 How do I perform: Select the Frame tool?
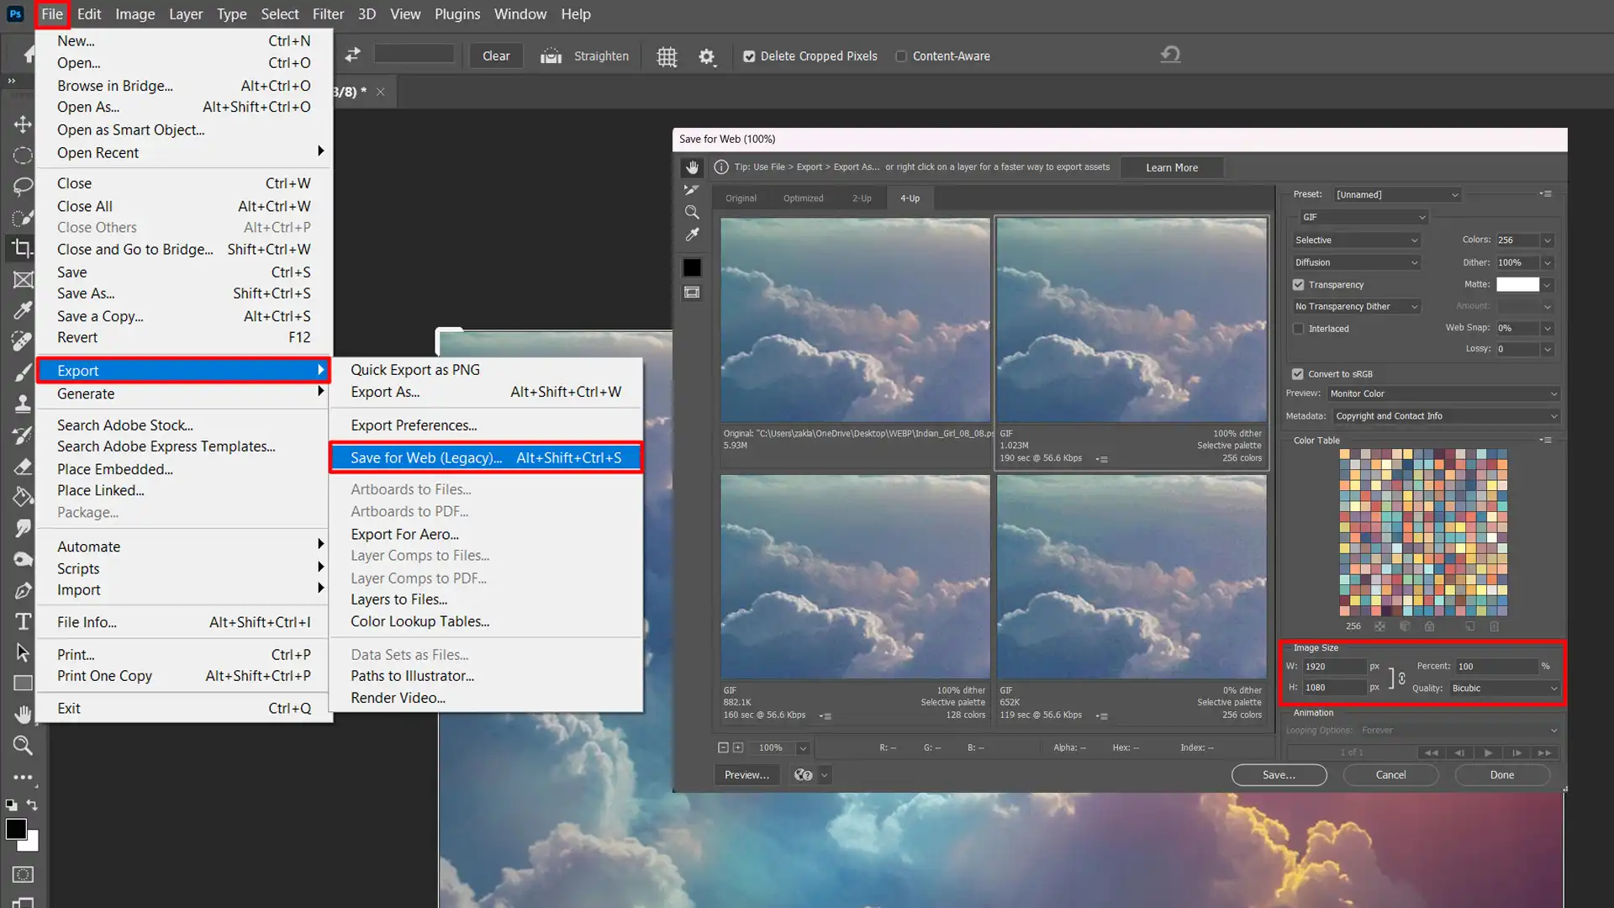coord(23,280)
